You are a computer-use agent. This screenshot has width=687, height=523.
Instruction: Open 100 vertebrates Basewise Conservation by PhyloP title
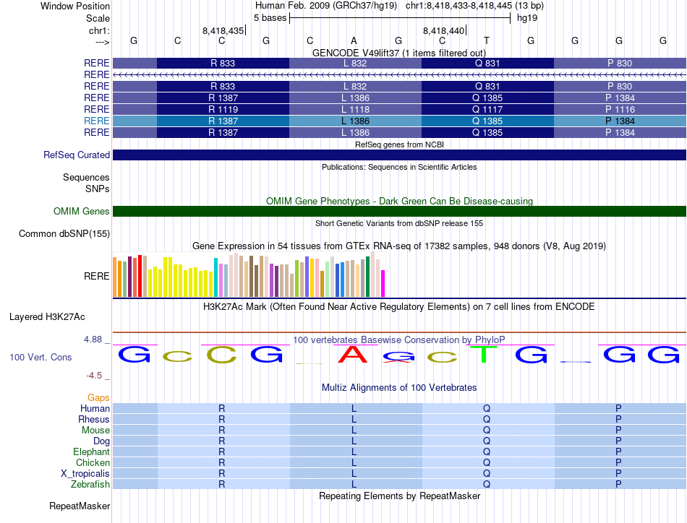click(x=398, y=340)
